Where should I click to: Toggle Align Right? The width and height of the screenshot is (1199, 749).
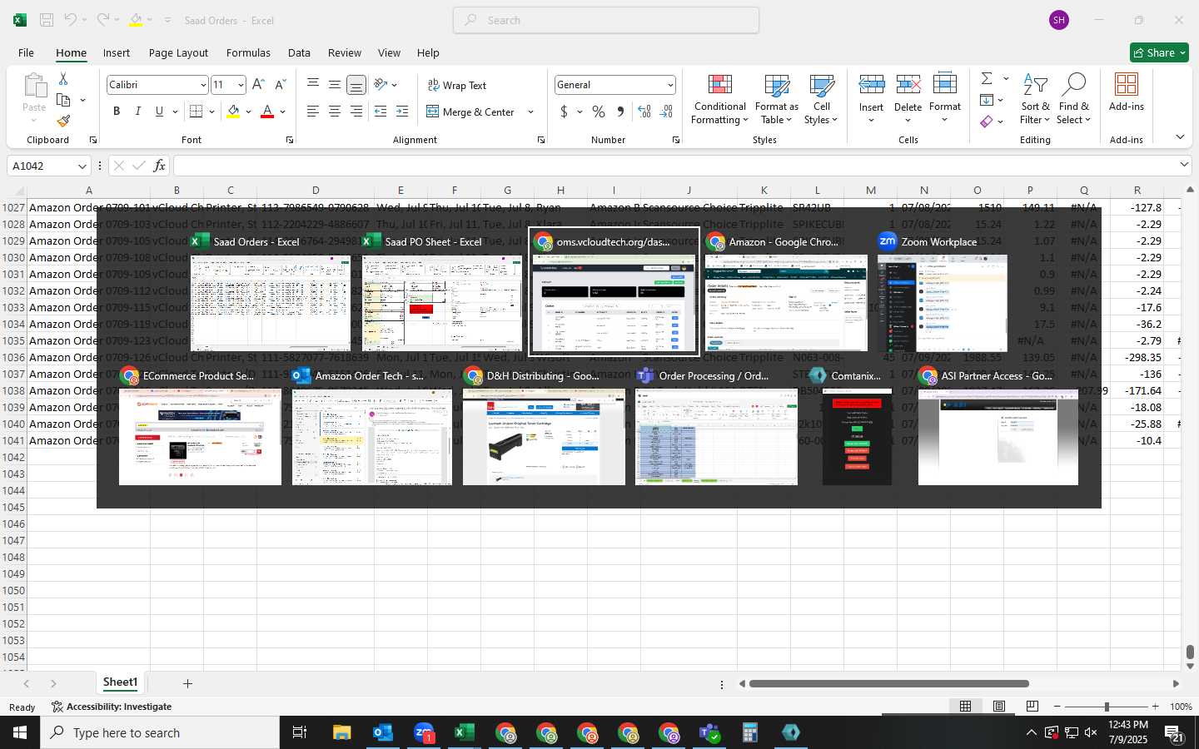(356, 112)
